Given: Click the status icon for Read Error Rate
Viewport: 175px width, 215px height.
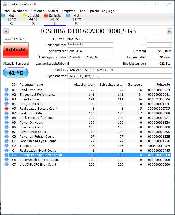Looking at the screenshot, I should coord(6,90).
